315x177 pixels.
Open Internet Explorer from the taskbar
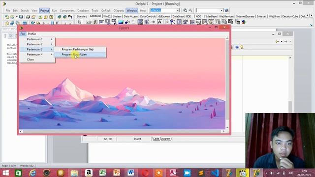point(32,173)
